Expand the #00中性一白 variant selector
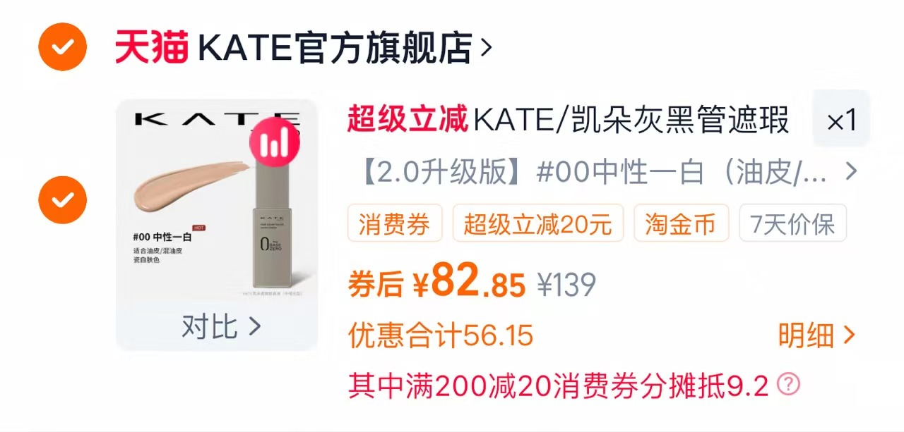The image size is (904, 432). [x=602, y=171]
